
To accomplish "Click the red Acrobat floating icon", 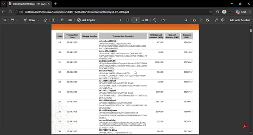I will point(245,126).
